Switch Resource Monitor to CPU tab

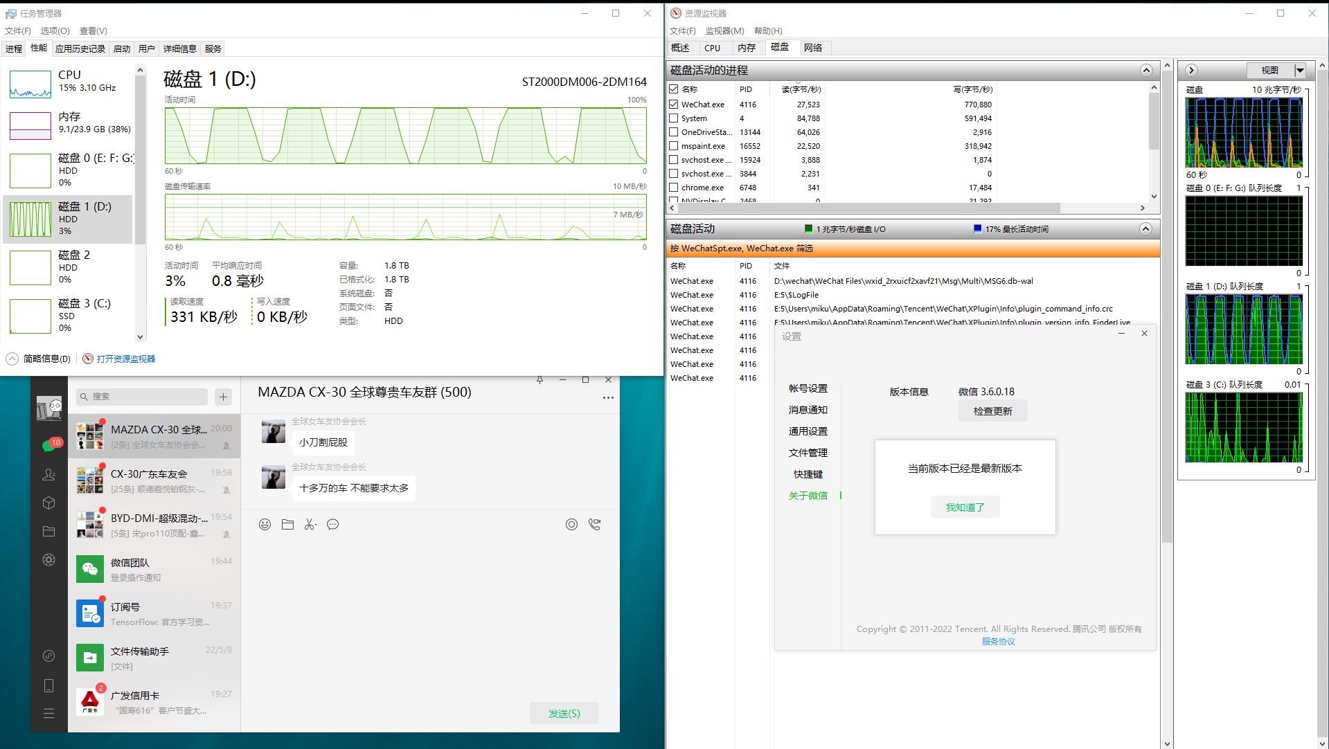coord(713,48)
